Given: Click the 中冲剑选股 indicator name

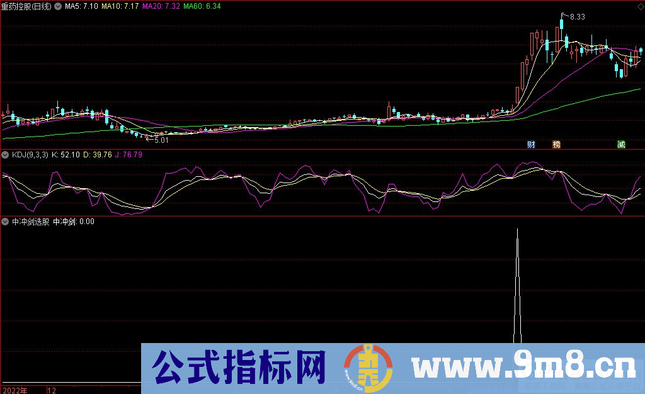Looking at the screenshot, I should click(30, 222).
